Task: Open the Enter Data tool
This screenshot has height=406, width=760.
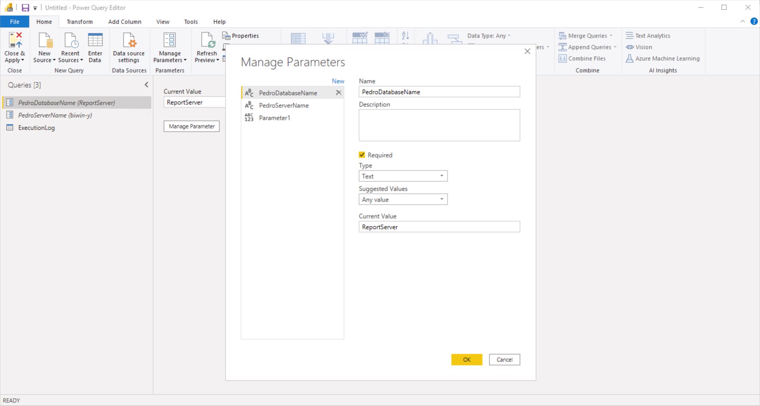Action: click(x=95, y=48)
